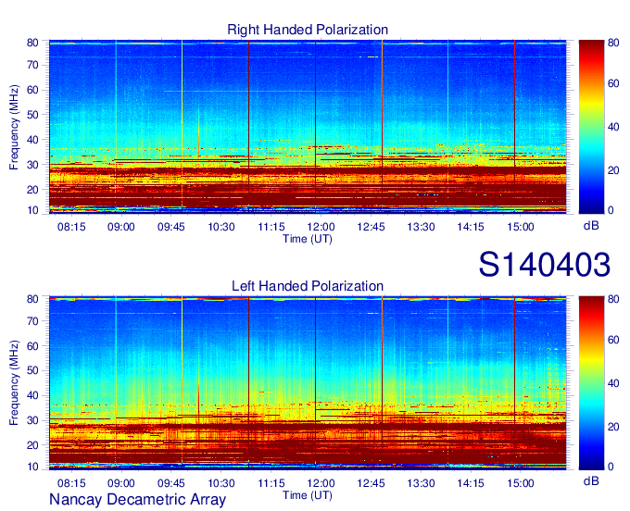Click frequency tick '40' on Right Handed plot axis

[32, 140]
